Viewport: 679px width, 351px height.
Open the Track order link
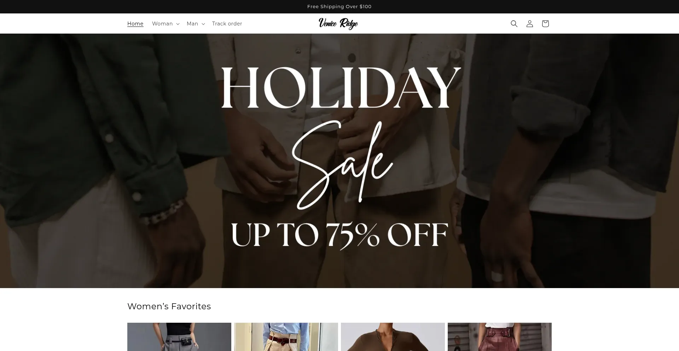(x=227, y=24)
